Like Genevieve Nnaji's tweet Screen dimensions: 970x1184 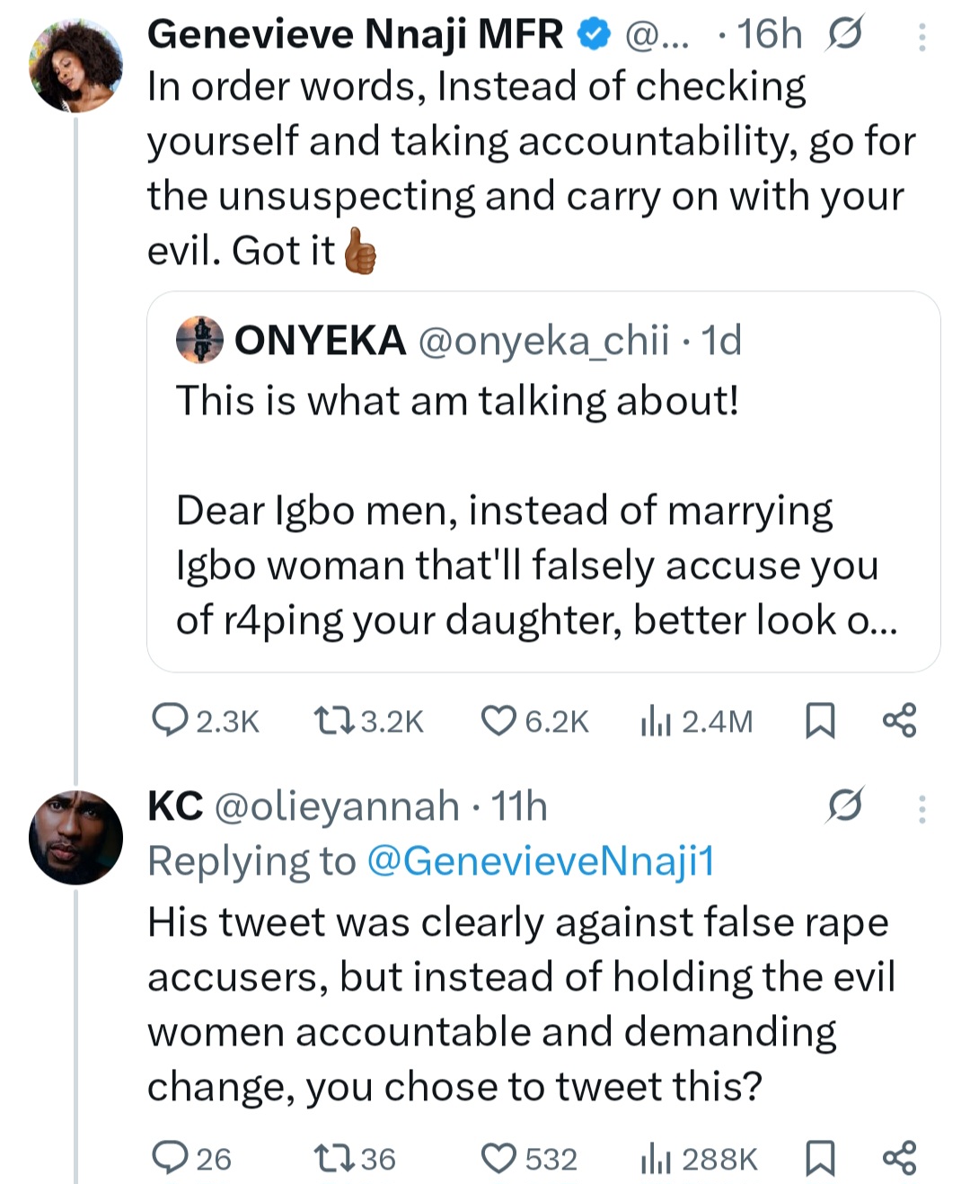click(498, 721)
